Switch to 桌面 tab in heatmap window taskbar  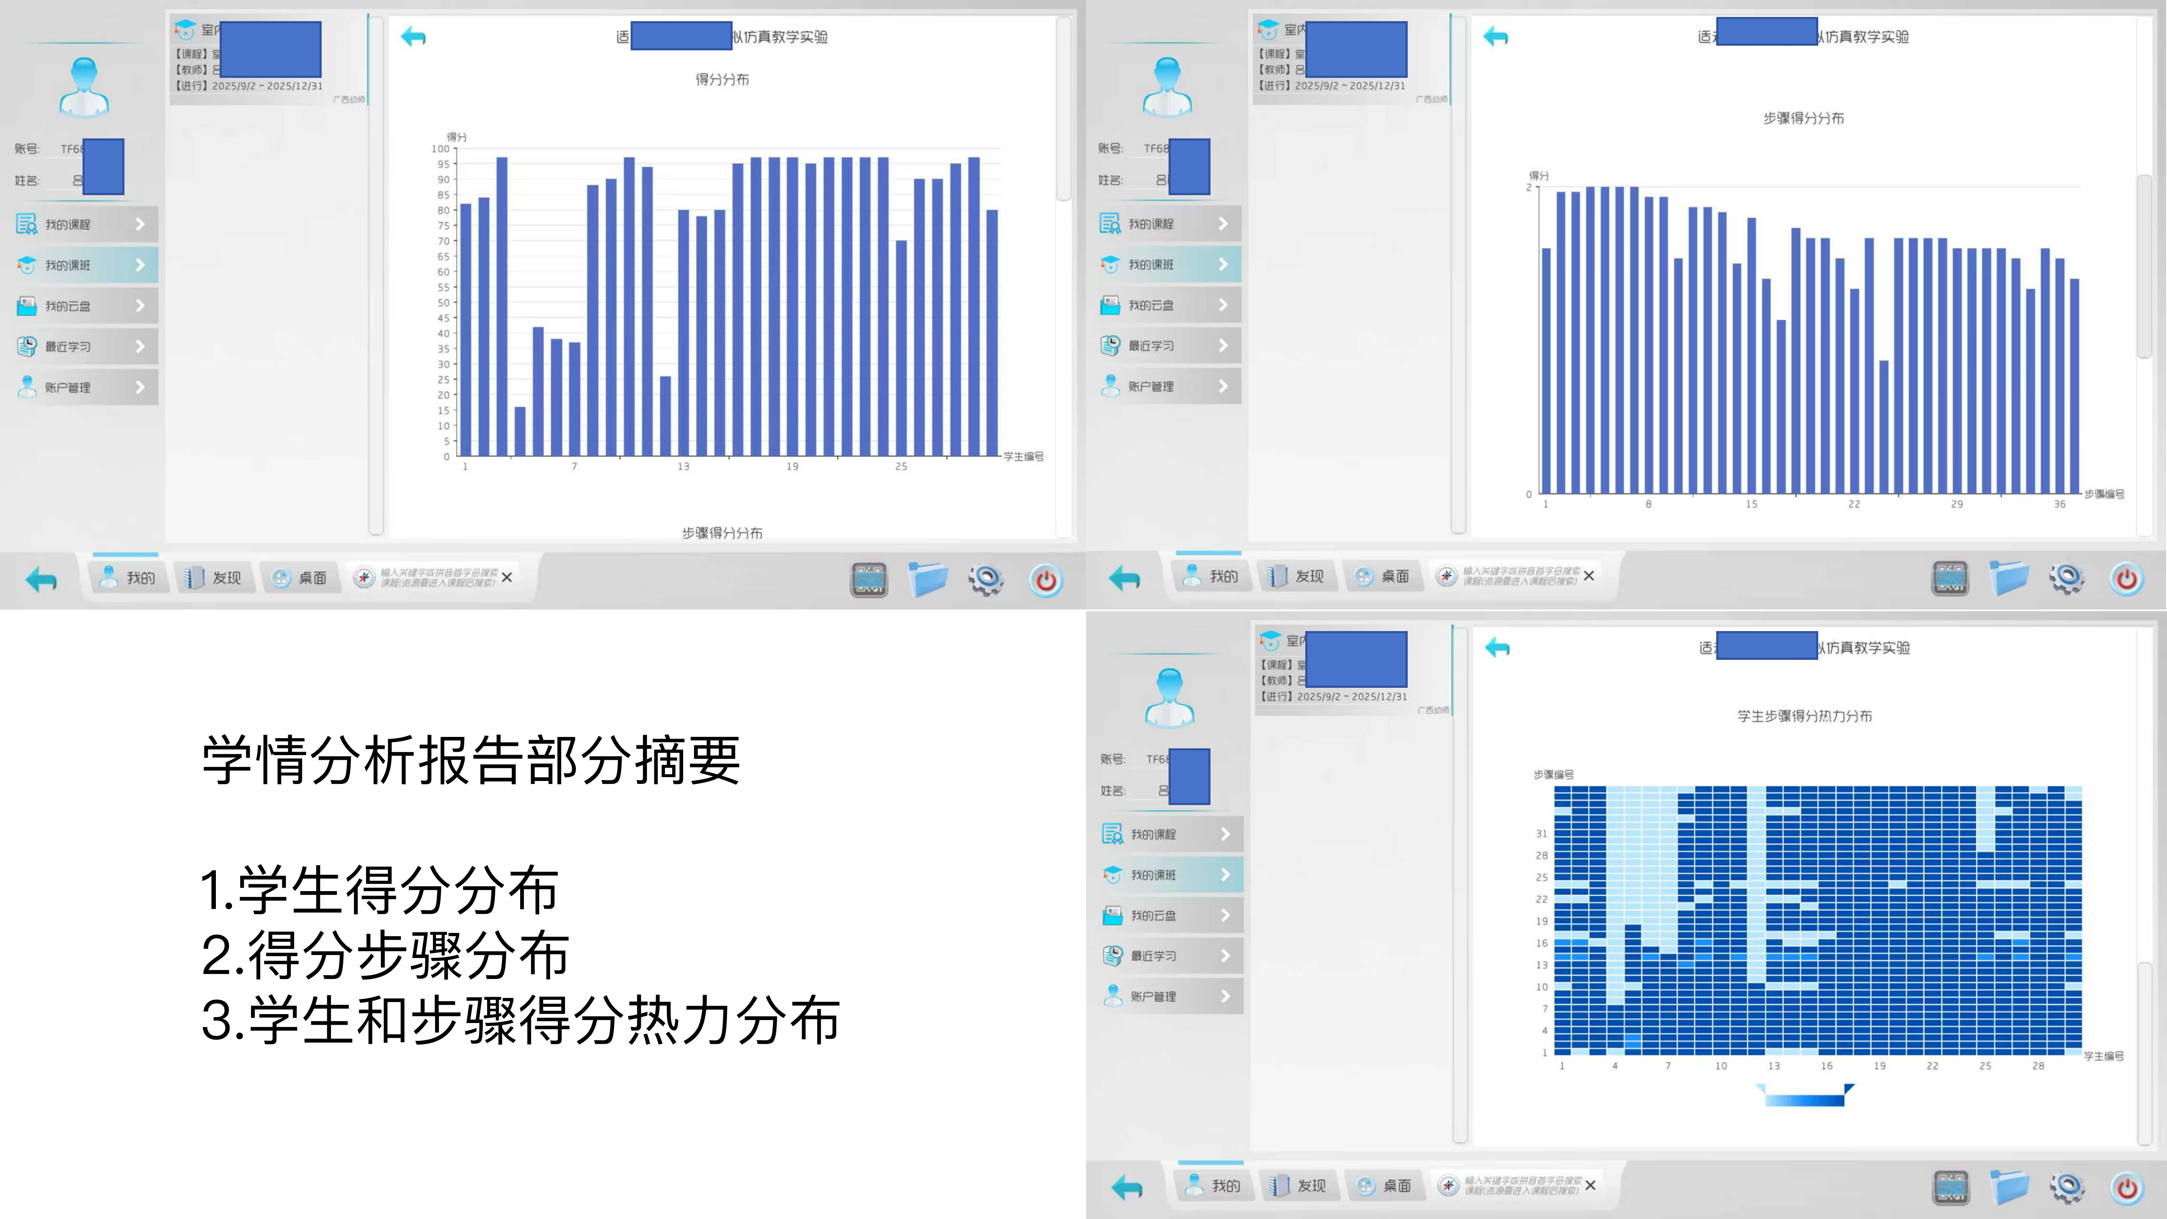tap(1387, 1185)
